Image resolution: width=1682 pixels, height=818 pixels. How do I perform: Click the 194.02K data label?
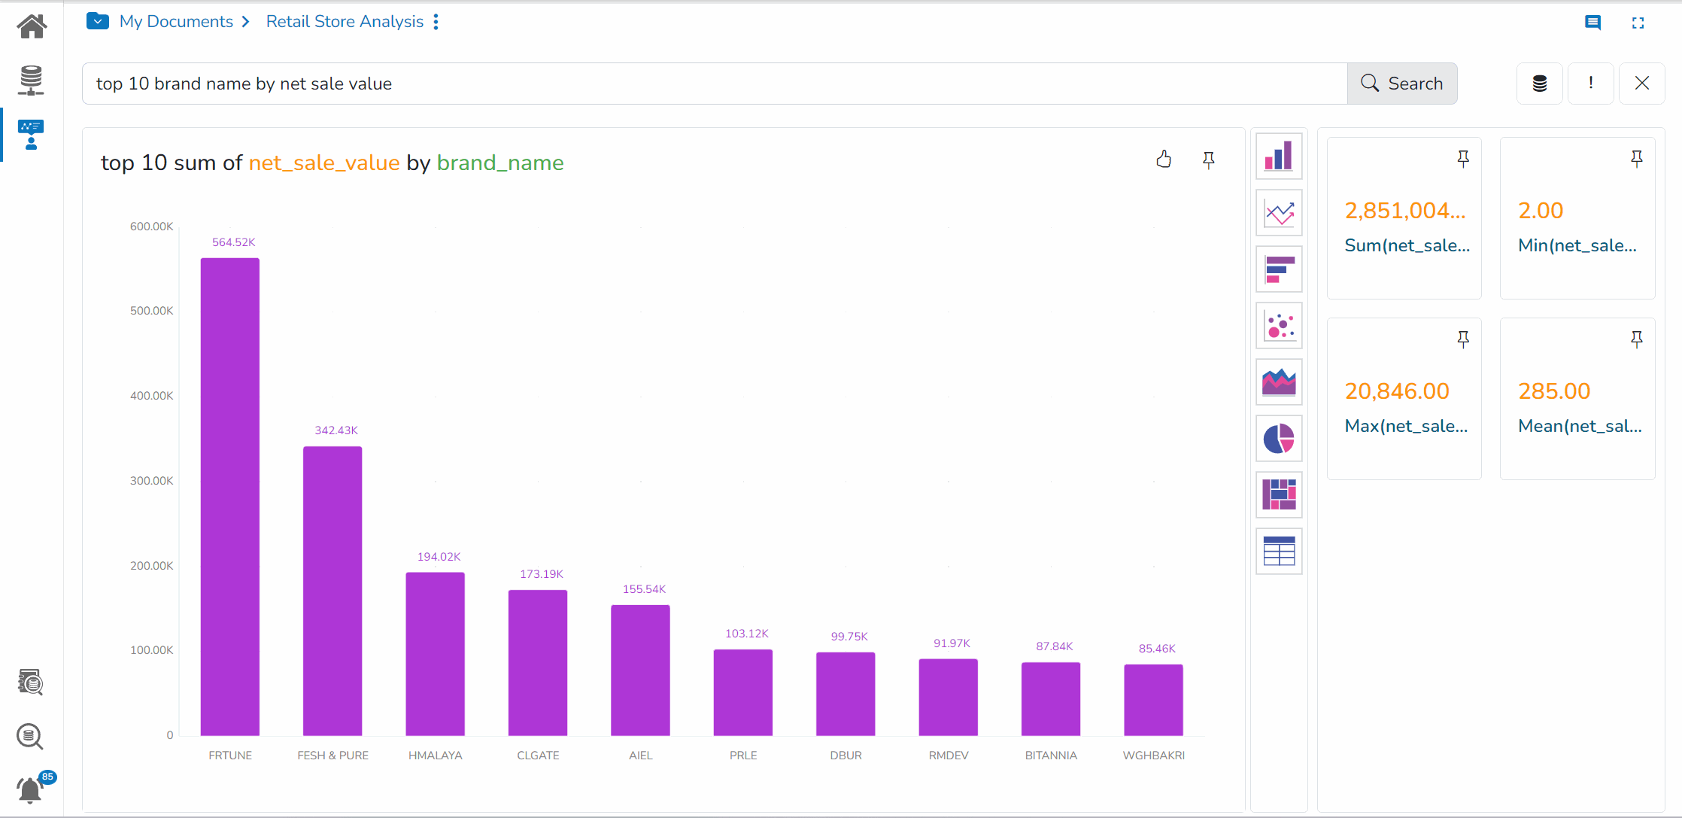[439, 557]
